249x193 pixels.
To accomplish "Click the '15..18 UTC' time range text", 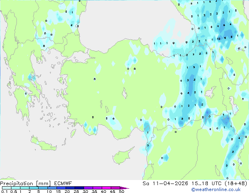I will click(x=207, y=184).
